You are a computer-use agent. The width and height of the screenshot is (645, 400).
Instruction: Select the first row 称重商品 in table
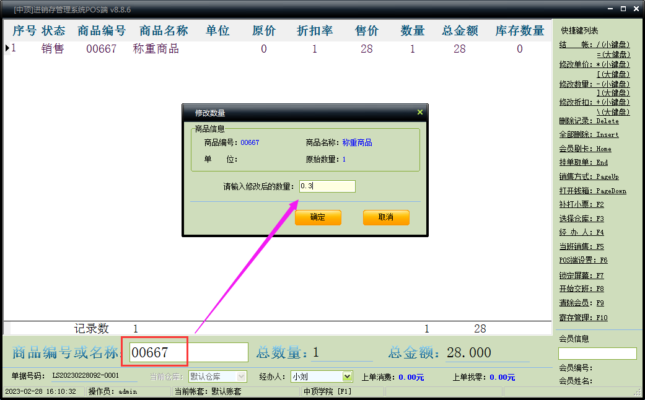pyautogui.click(x=156, y=49)
